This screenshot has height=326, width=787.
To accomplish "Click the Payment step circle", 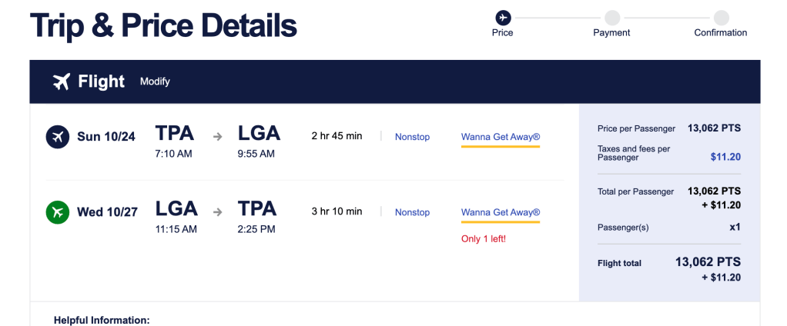I will (611, 17).
